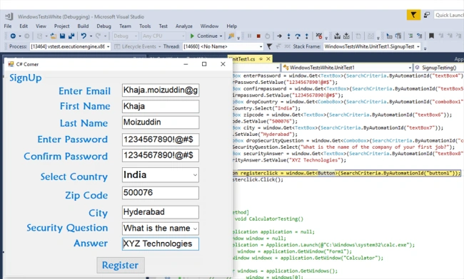Click the Enter Password text field

pos(161,139)
